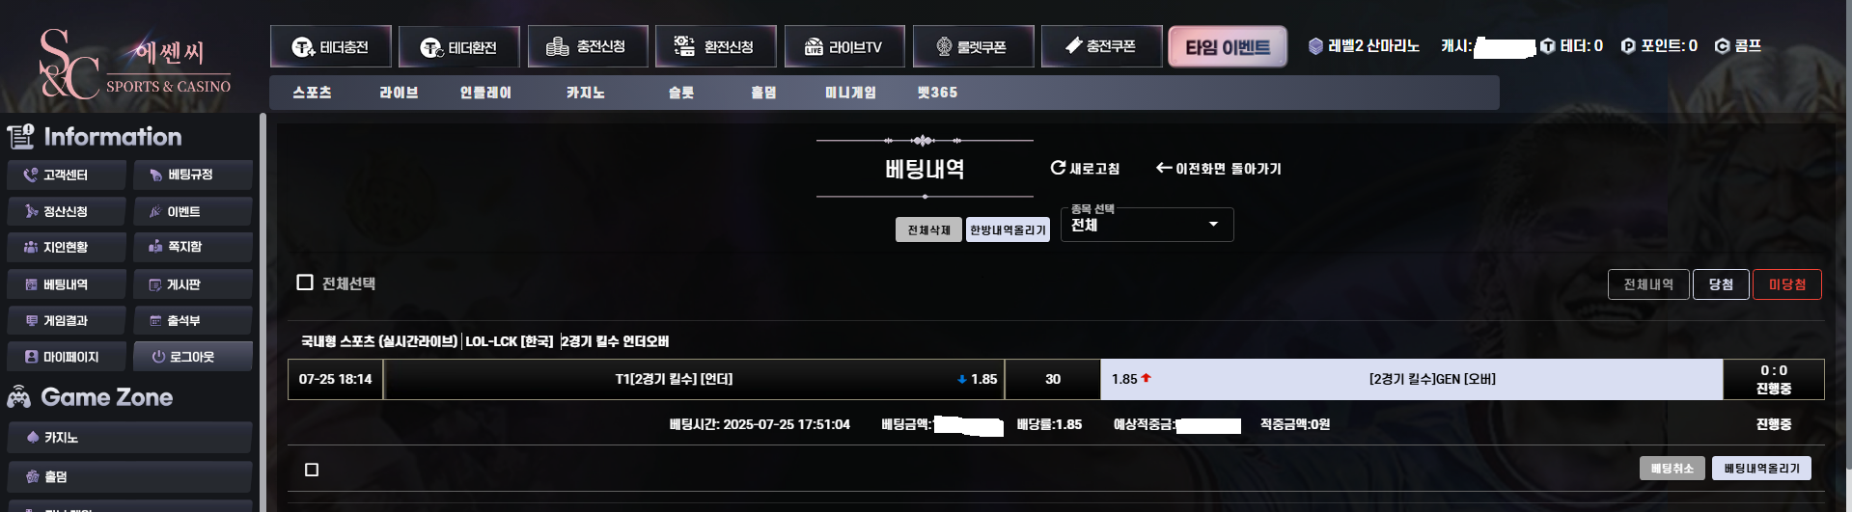Click the dropdown arrow in 전체 selector

1213,225
